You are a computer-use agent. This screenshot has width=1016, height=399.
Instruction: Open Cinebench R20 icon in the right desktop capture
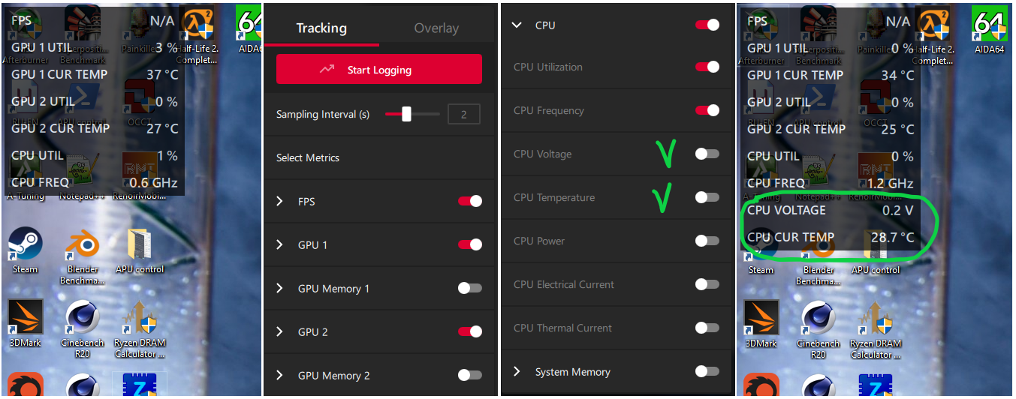(x=819, y=318)
